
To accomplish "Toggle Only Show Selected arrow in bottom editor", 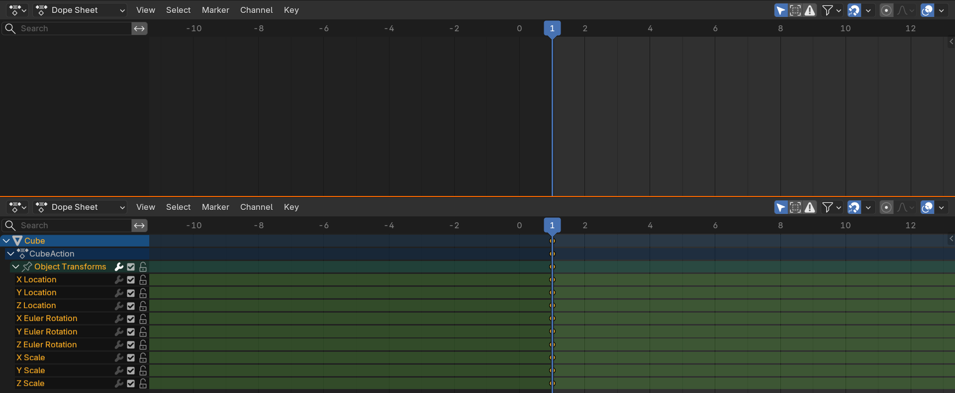I will point(781,207).
